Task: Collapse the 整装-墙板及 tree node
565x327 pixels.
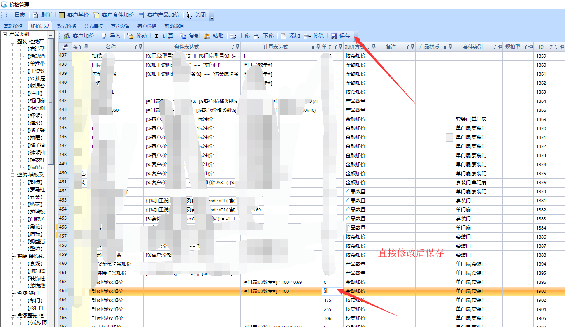Action: pos(12,175)
